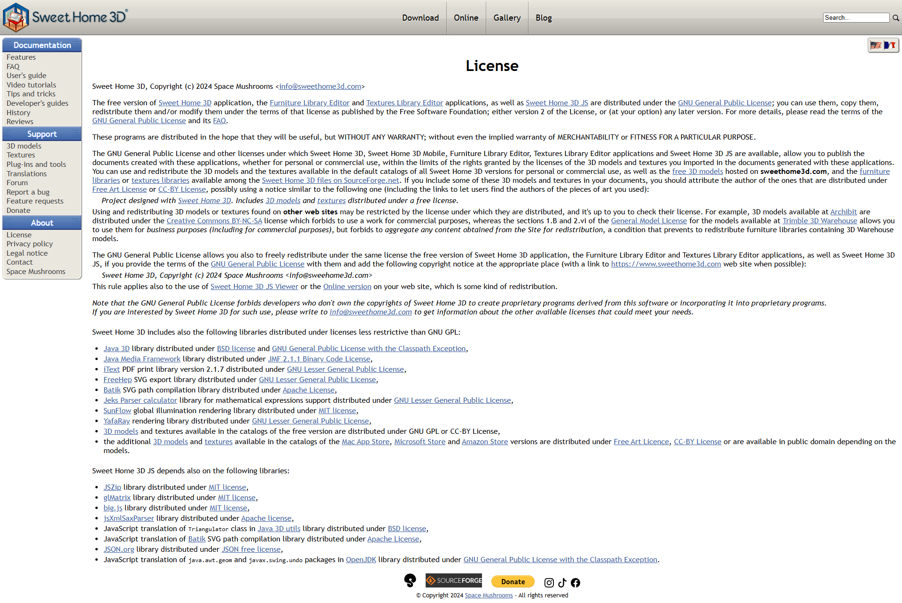Image resolution: width=902 pixels, height=603 pixels.
Task: Open Creative Commons BY-NC-SA link
Action: 214,221
